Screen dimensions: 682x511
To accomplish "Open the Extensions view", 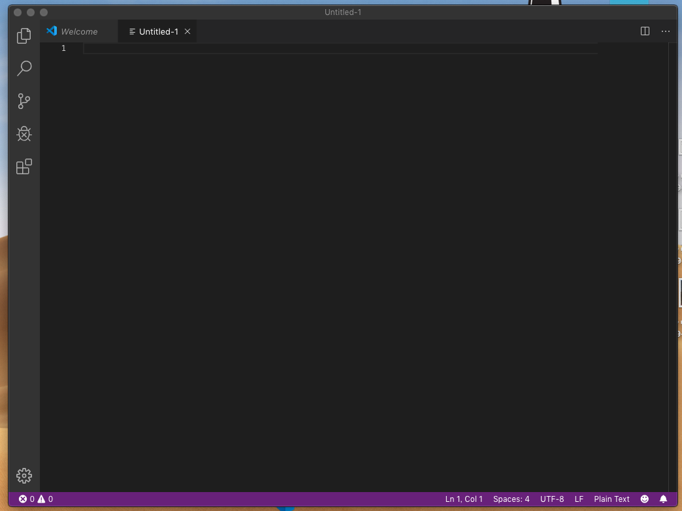I will tap(24, 166).
